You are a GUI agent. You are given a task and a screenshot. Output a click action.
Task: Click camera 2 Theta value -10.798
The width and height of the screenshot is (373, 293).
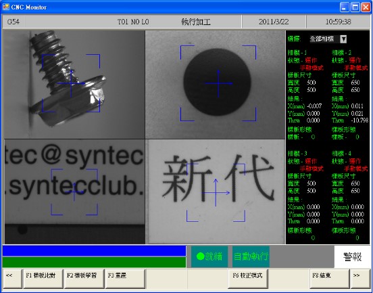click(359, 120)
